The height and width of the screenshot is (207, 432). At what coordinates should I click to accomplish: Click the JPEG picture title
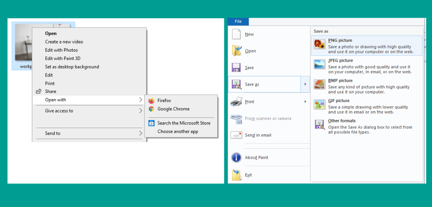[x=341, y=61]
